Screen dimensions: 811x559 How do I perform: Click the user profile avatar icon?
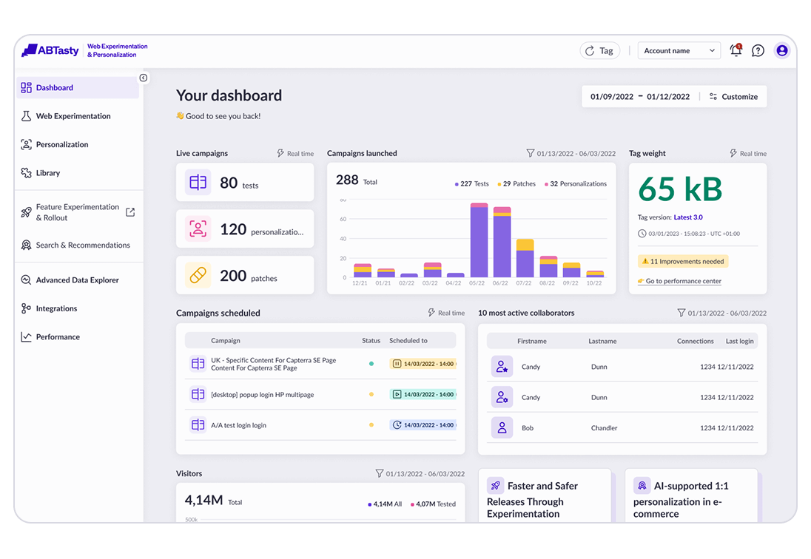(x=781, y=50)
